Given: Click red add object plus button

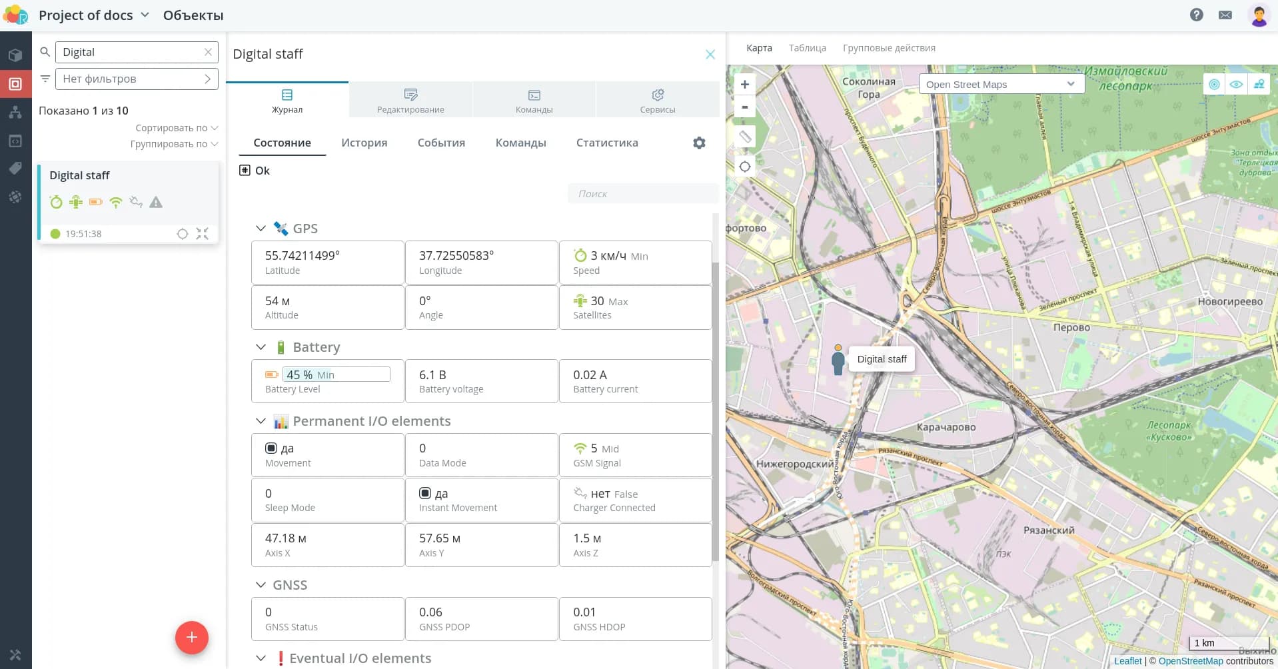Looking at the screenshot, I should coord(191,638).
